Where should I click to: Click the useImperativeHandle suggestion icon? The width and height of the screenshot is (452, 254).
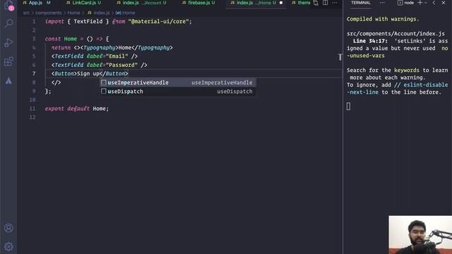[x=104, y=83]
